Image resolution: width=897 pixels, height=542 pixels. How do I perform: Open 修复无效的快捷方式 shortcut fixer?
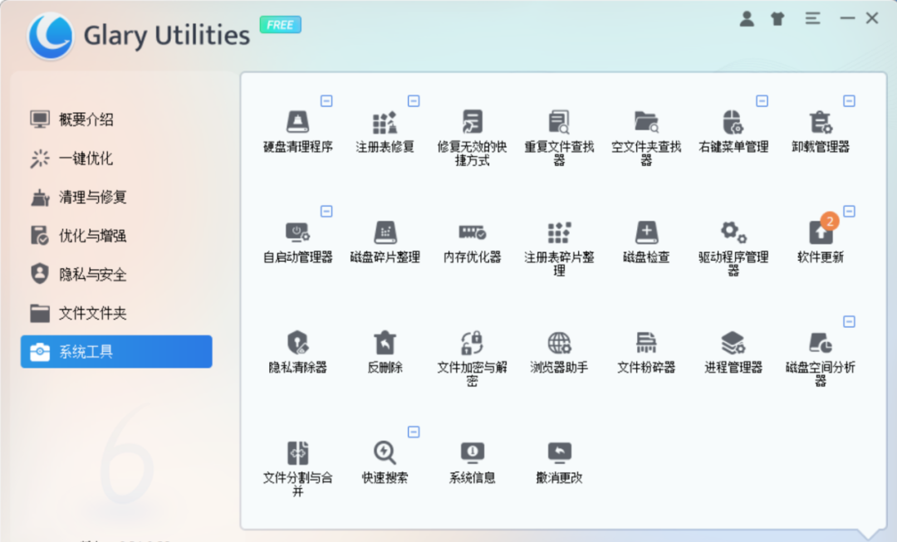point(472,138)
